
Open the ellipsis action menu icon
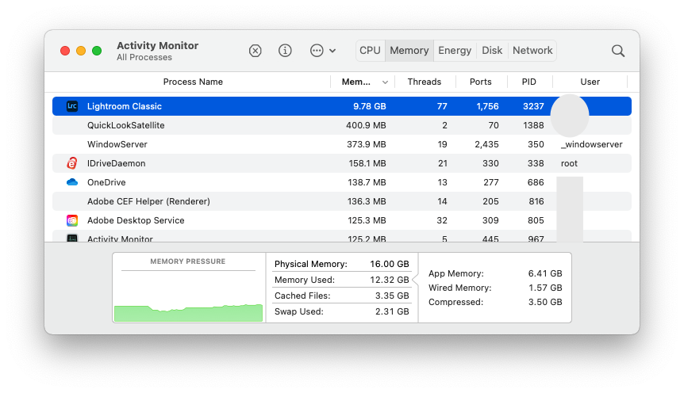pos(317,51)
